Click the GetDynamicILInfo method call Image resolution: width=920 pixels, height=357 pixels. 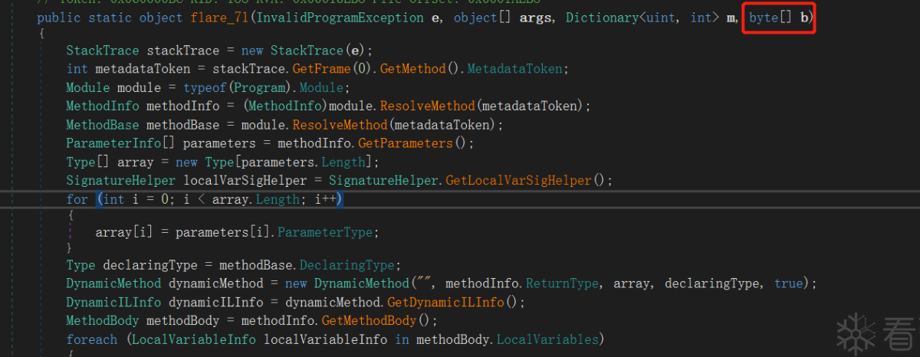tap(446, 303)
